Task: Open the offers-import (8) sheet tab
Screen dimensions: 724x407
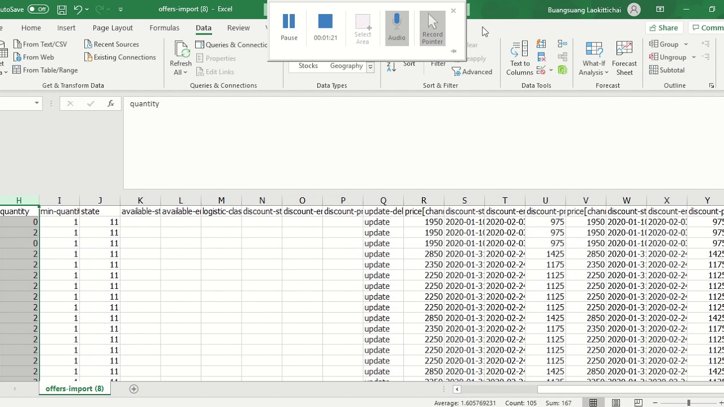Action: [x=75, y=389]
